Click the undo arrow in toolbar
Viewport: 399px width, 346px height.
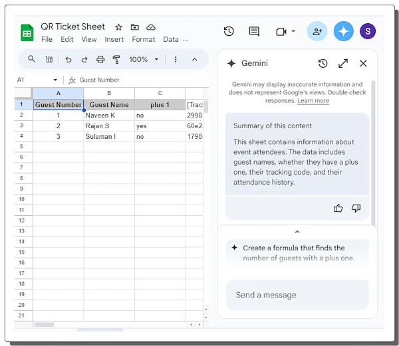68,59
